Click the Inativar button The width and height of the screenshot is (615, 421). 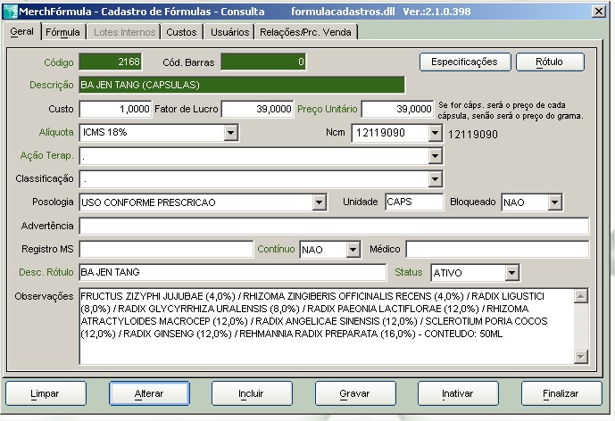[458, 392]
